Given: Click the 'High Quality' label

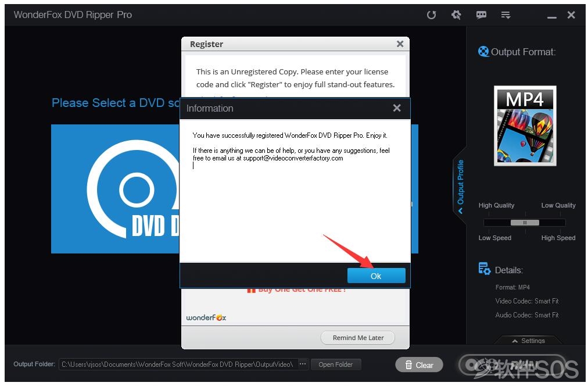Looking at the screenshot, I should click(496, 205).
